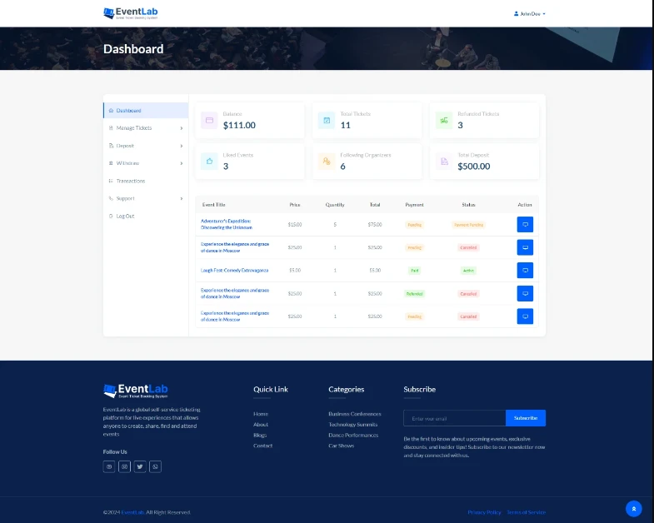Select Log Out in the sidebar
Image resolution: width=654 pixels, height=523 pixels.
click(x=125, y=216)
